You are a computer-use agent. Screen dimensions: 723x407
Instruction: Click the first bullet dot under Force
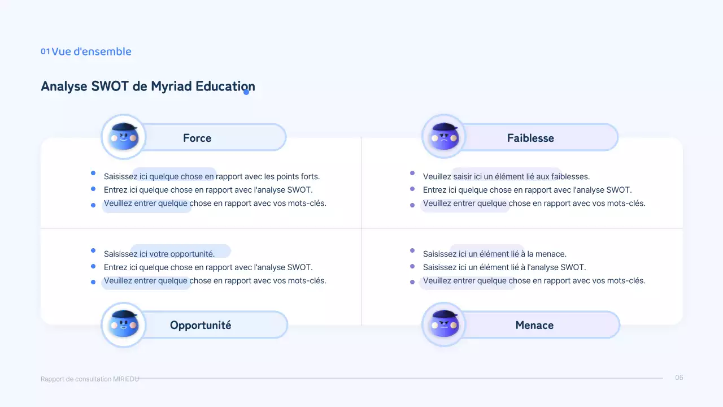(93, 173)
